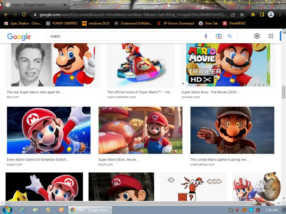Open Google quick settings gear
The image size is (286, 214).
point(257,36)
